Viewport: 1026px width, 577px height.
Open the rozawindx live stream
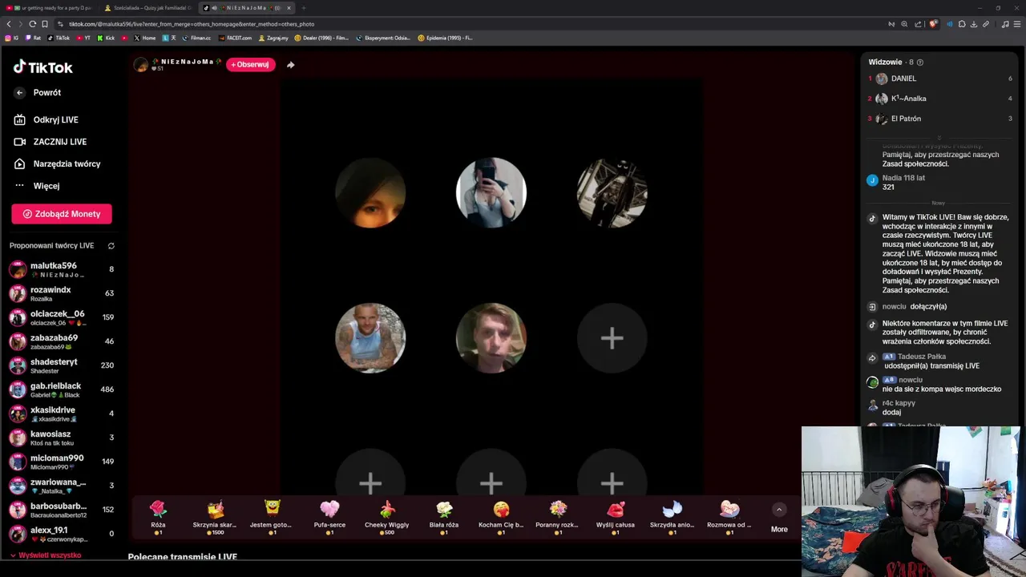point(61,293)
